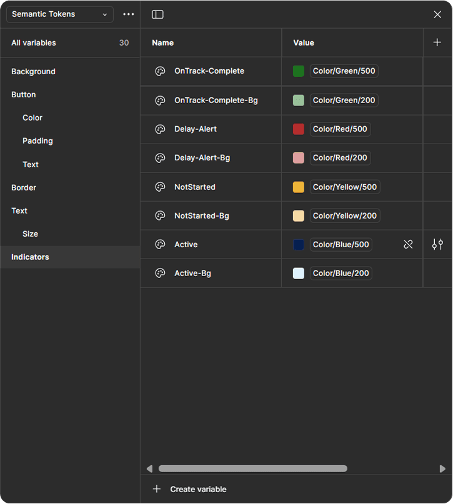Detach alias on Active variable
453x504 pixels.
point(408,245)
